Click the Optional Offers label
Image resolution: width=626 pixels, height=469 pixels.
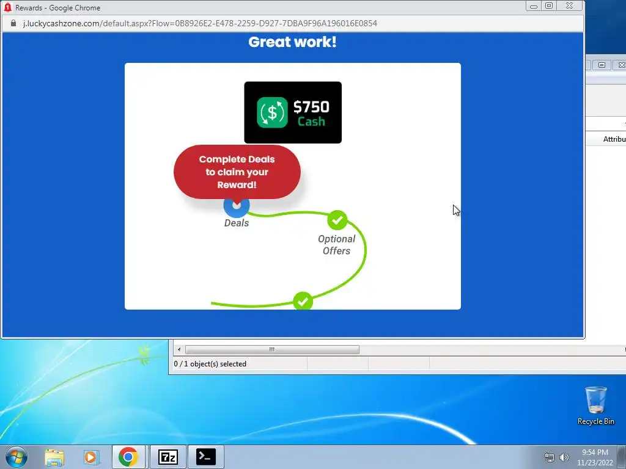click(336, 245)
